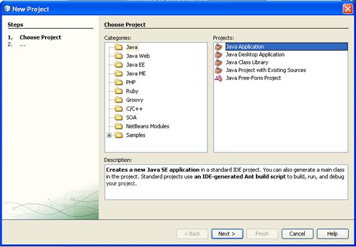Click the C/C++ folder icon
356x247 pixels.
click(119, 109)
